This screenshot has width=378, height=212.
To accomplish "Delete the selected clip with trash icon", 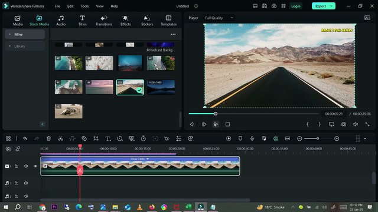I will 48,138.
